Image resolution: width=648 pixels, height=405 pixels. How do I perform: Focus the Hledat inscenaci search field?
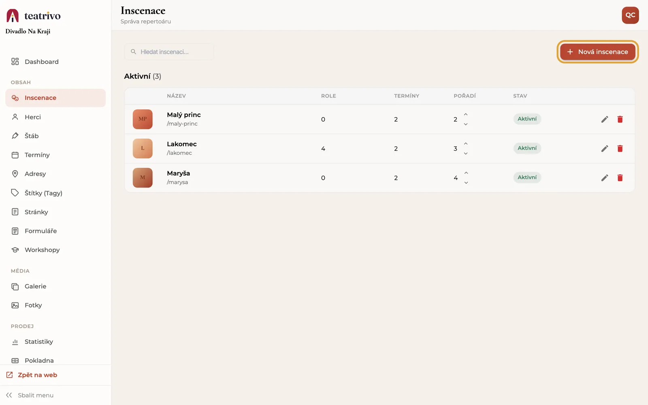(x=169, y=52)
